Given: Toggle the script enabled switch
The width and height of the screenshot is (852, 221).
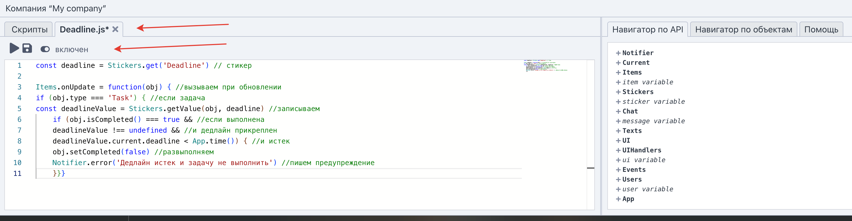Looking at the screenshot, I should tap(45, 49).
